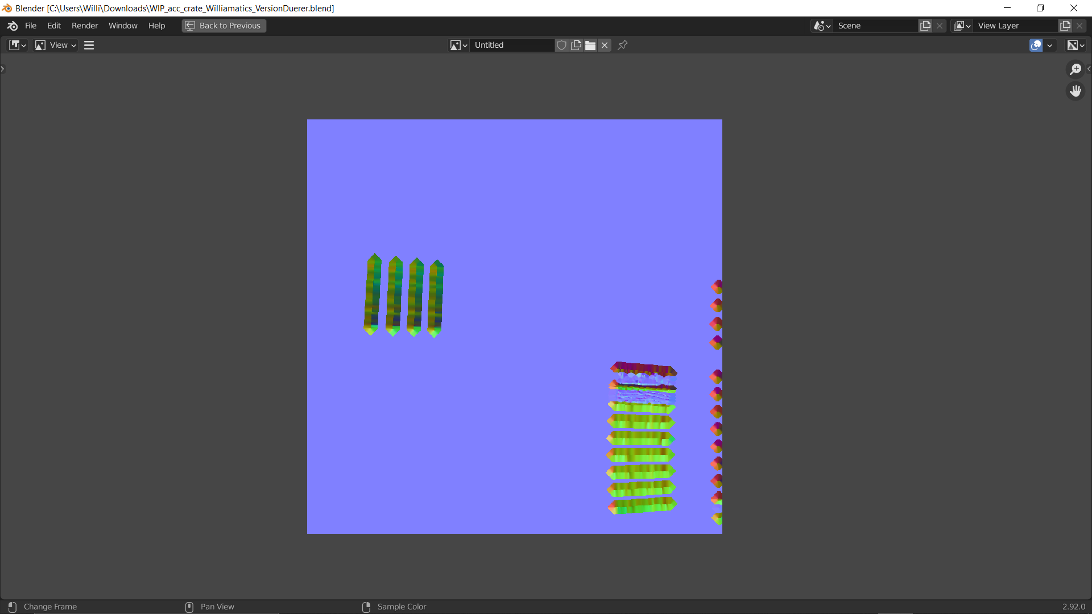
Task: Toggle image pin icon
Action: pos(623,45)
